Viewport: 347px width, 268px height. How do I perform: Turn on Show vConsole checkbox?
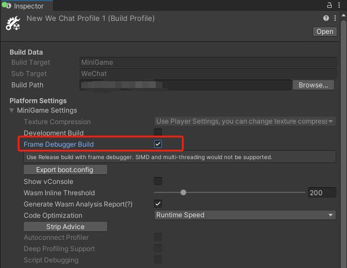pyautogui.click(x=158, y=181)
